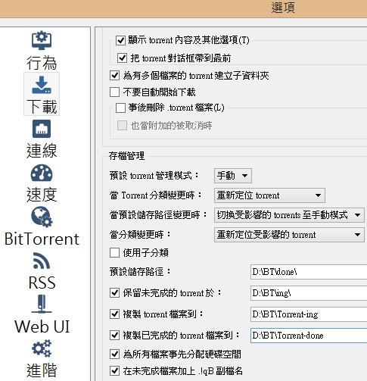Enable 事後刪除 .torrent 檔案 checkbox
Viewport: 367px width, 381px height.
[x=120, y=108]
